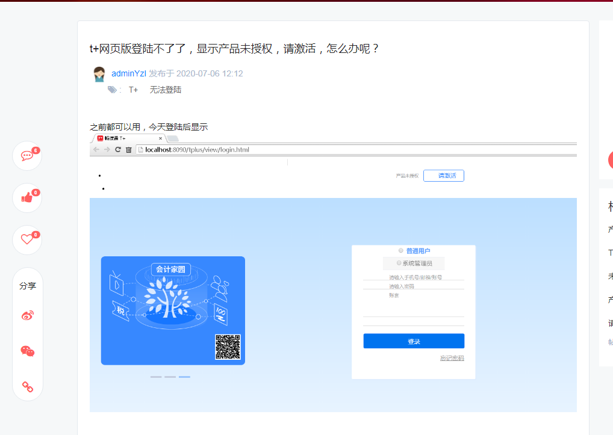Click the publish date 2020-07-06 12:12

pos(210,73)
